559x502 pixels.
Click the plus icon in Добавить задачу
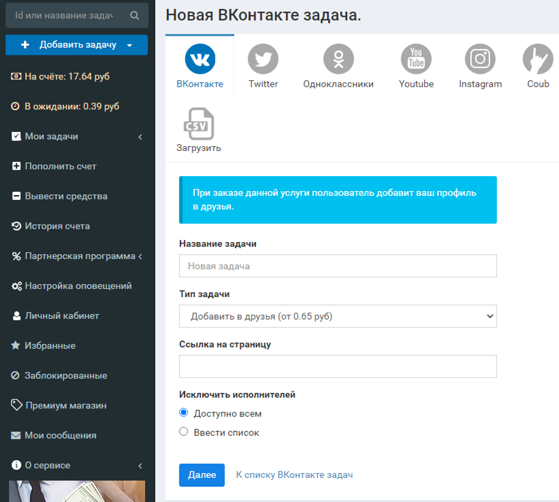[25, 44]
